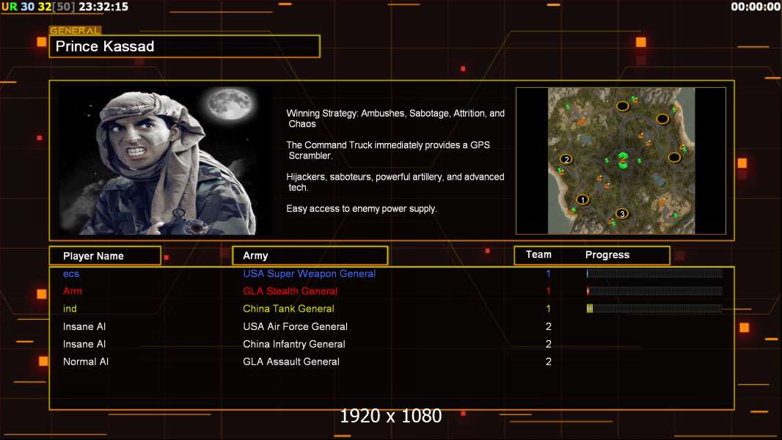Click start position marker 3 on the map
The height and width of the screenshot is (440, 782).
(x=622, y=214)
